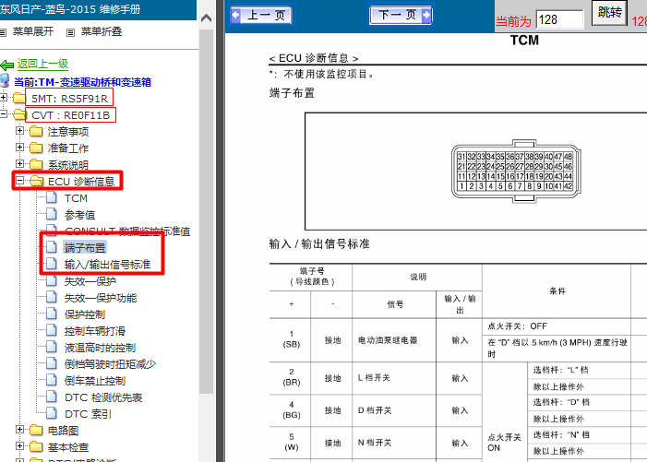This screenshot has width=647, height=462.
Task: Open the DTC 检测优先表 tree item
Action: (103, 397)
